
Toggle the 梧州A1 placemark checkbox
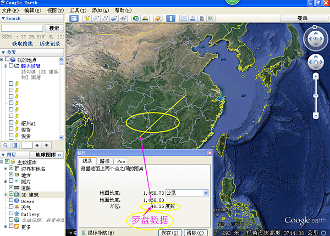coord(11,122)
